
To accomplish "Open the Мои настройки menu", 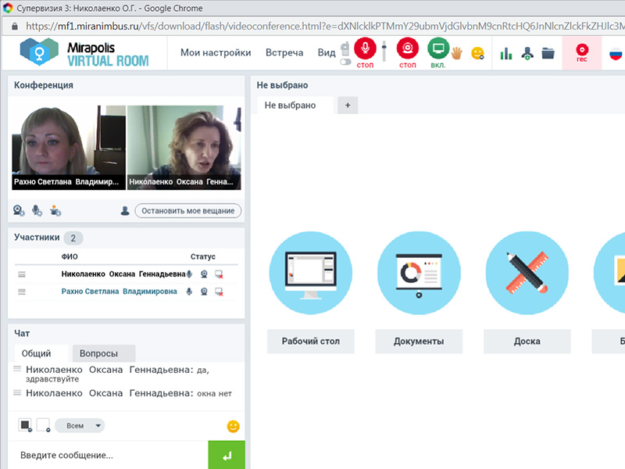I will pyautogui.click(x=216, y=52).
